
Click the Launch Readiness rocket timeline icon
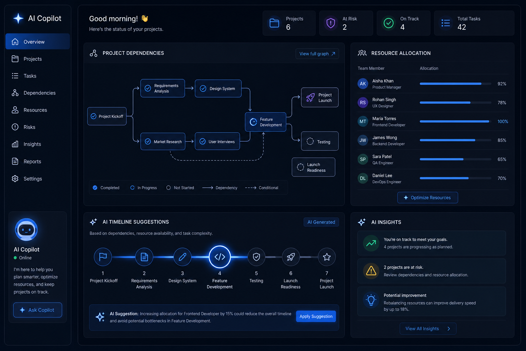click(291, 257)
